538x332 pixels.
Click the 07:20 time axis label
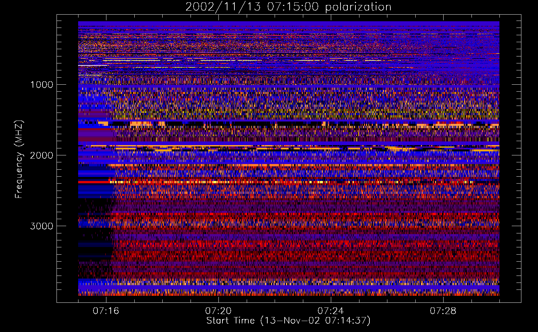218,311
